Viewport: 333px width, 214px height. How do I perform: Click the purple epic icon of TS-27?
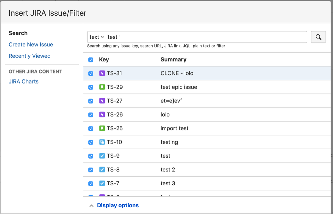[102, 100]
